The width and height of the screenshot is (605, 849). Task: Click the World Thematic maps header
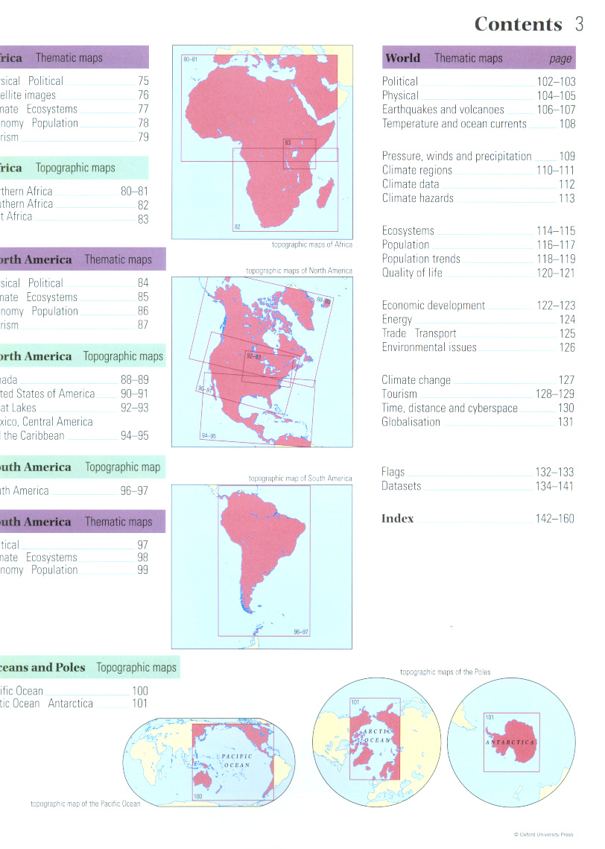478,58
